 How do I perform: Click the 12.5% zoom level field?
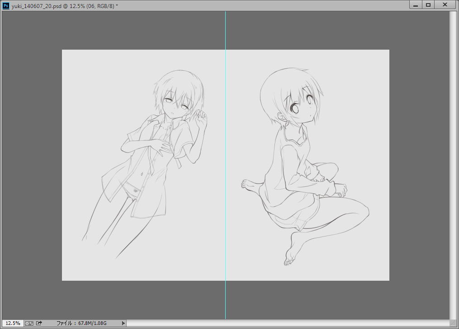tap(13, 323)
